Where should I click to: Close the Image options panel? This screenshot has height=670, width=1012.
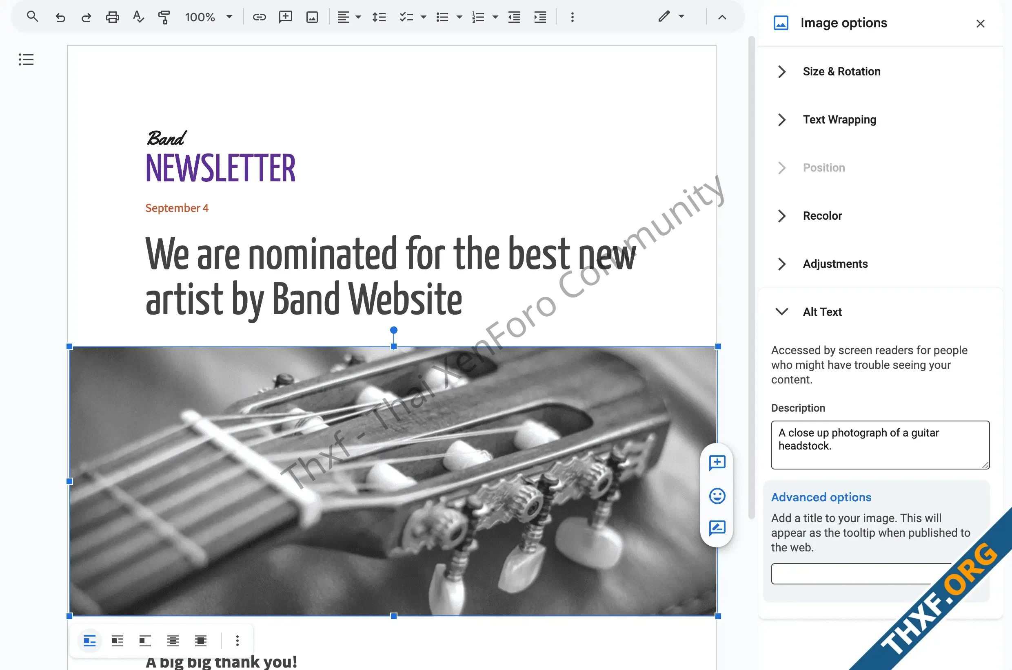coord(980,24)
